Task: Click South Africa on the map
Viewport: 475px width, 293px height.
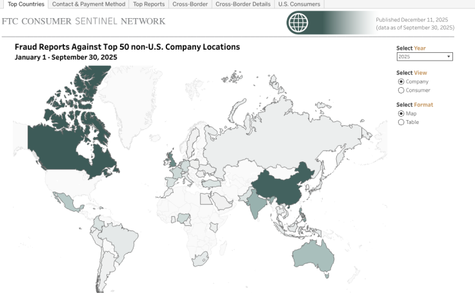Action: [200, 259]
